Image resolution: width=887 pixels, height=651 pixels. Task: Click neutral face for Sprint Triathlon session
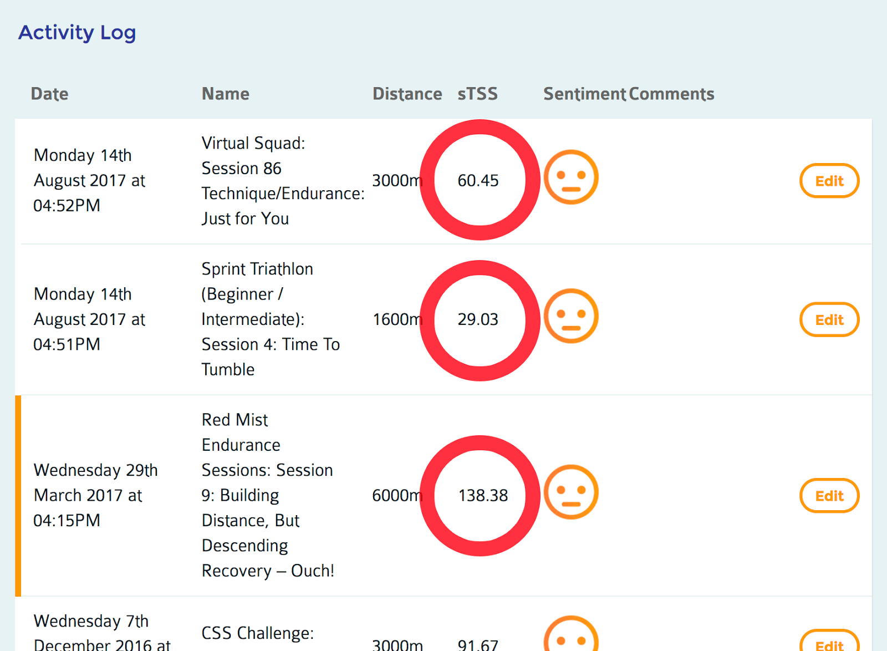tap(570, 316)
